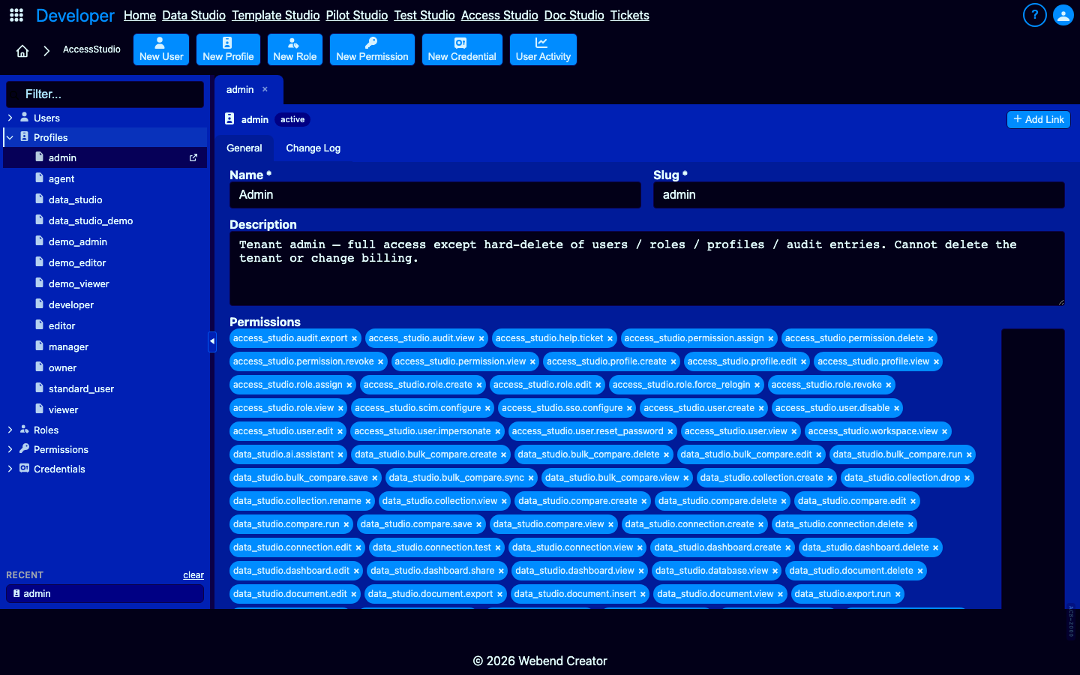Image resolution: width=1080 pixels, height=675 pixels.
Task: Collapse the Profiles tree node
Action: (x=10, y=137)
